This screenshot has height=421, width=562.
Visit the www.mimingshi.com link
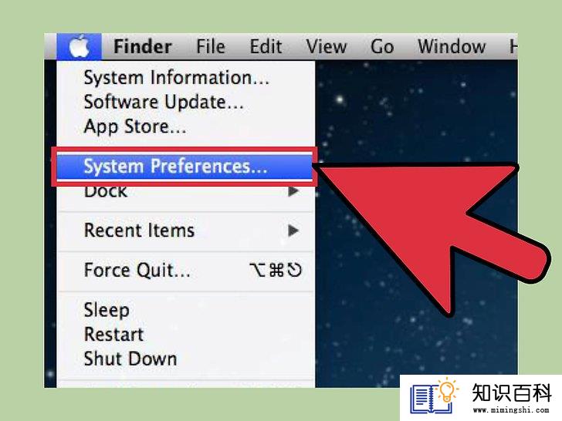click(x=511, y=410)
